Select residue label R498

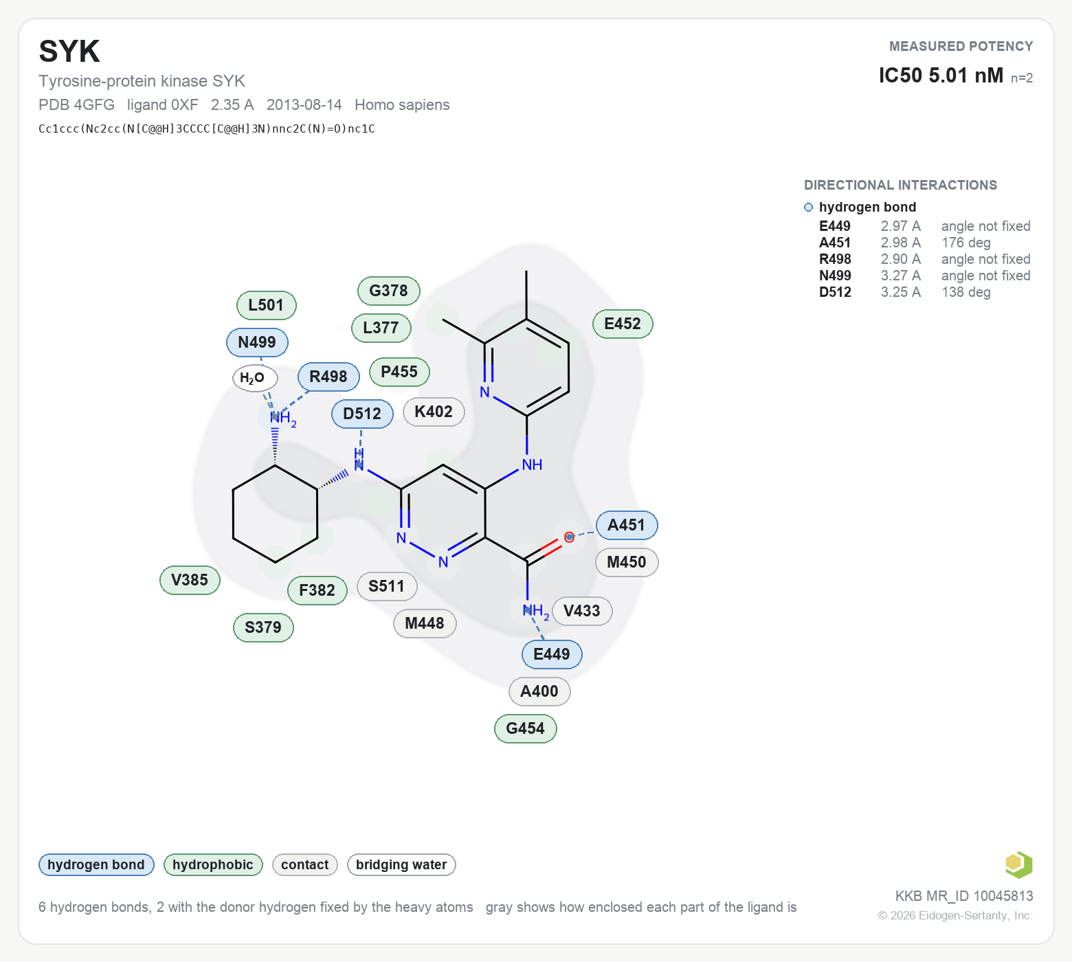[x=328, y=377]
